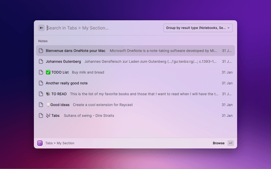The image size is (271, 169).
Task: Expand dropdown using its chevron arrow
Action: [x=229, y=28]
